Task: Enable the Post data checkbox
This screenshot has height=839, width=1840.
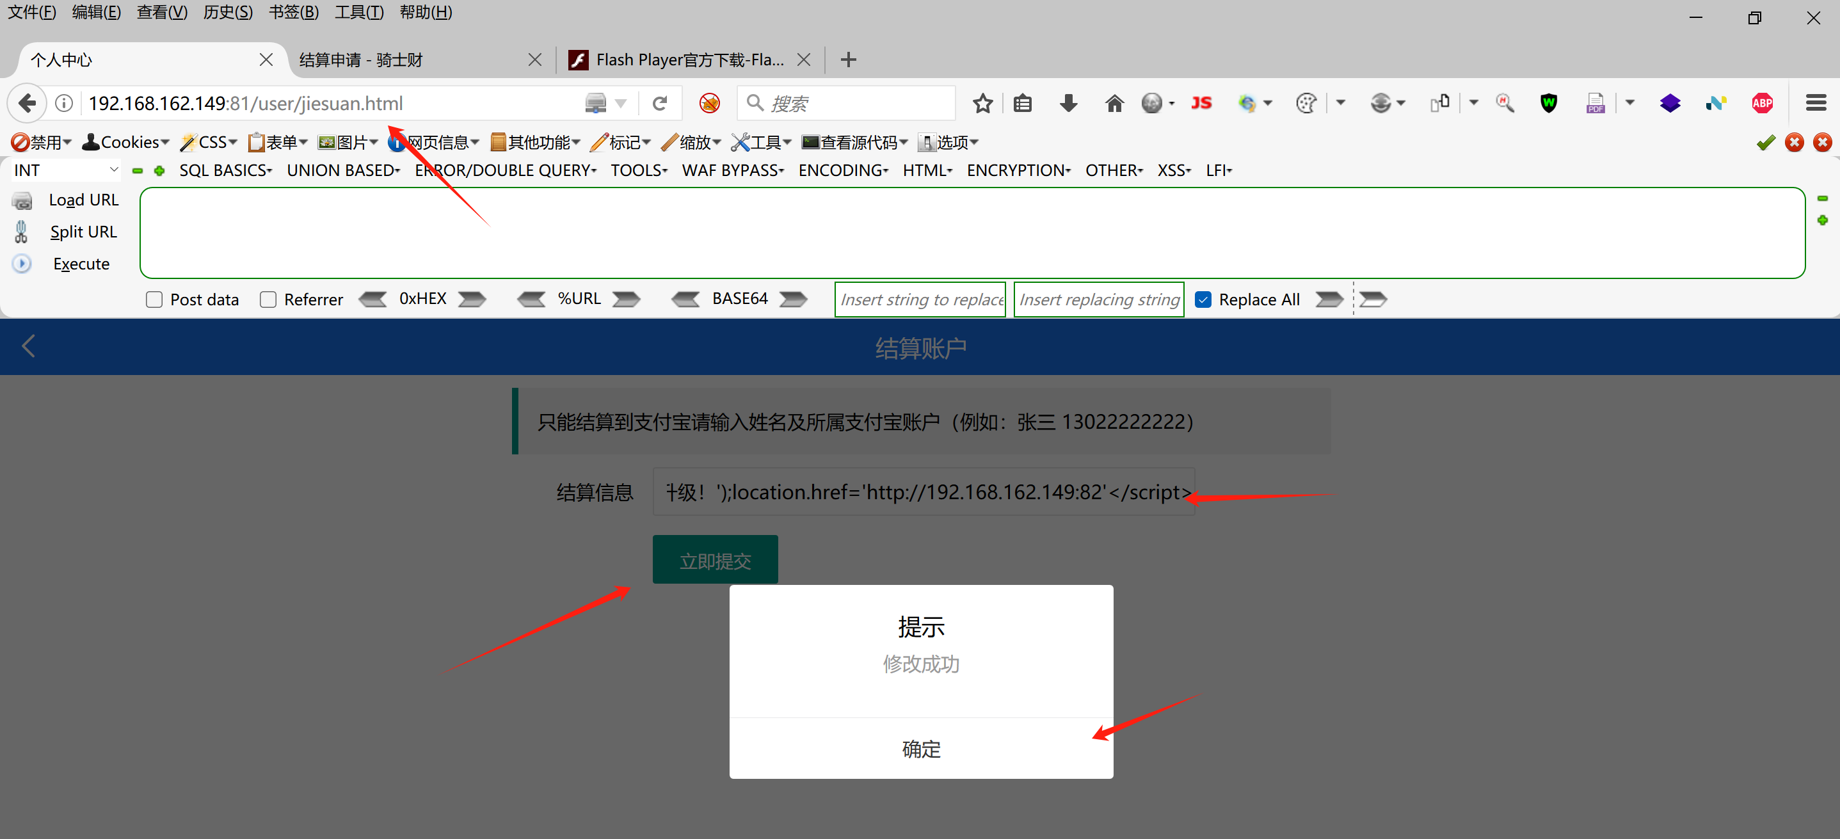Action: 154,300
